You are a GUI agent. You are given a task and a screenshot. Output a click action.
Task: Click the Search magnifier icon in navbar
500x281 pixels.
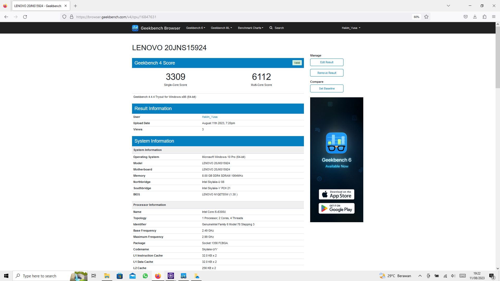[271, 28]
